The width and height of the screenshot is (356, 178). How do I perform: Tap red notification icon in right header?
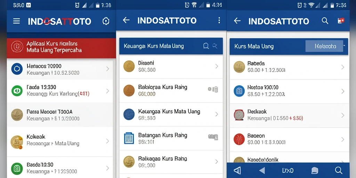[x=341, y=21]
